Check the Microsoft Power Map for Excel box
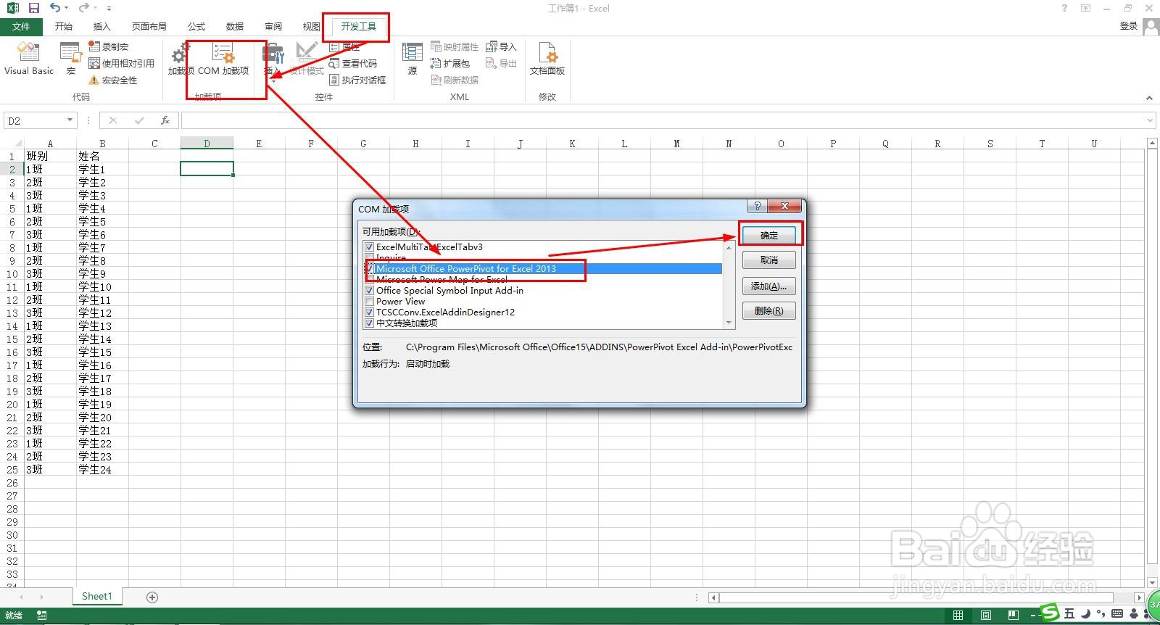The width and height of the screenshot is (1160, 625). point(370,280)
